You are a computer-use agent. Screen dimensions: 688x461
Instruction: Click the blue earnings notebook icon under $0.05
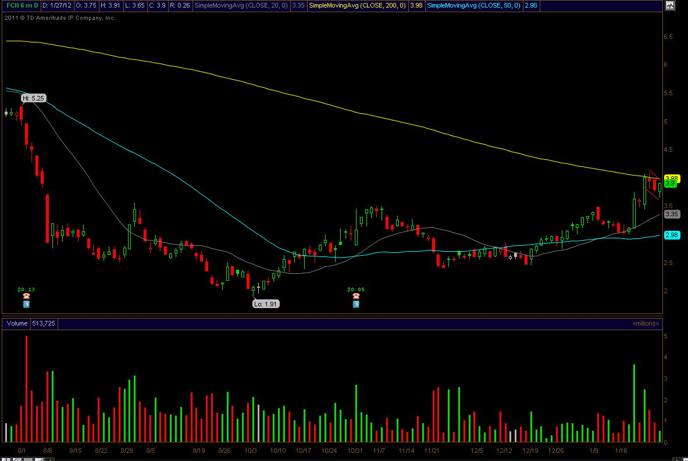pyautogui.click(x=355, y=304)
